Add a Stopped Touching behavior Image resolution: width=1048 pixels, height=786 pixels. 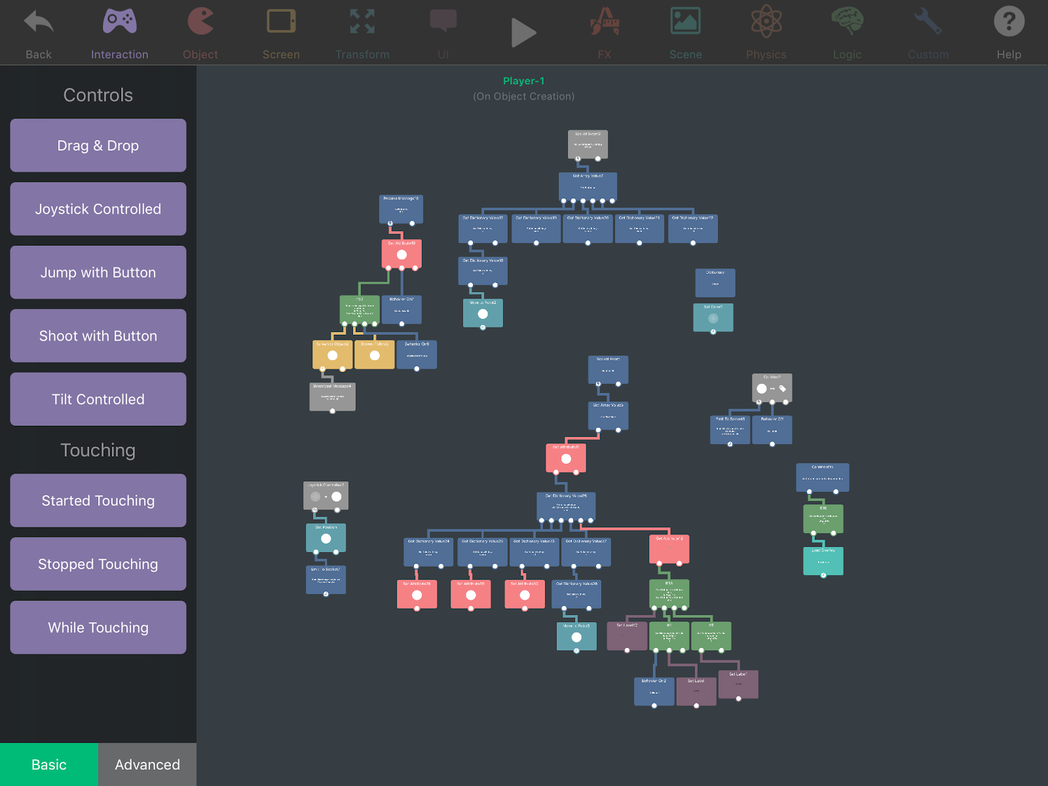click(x=98, y=564)
